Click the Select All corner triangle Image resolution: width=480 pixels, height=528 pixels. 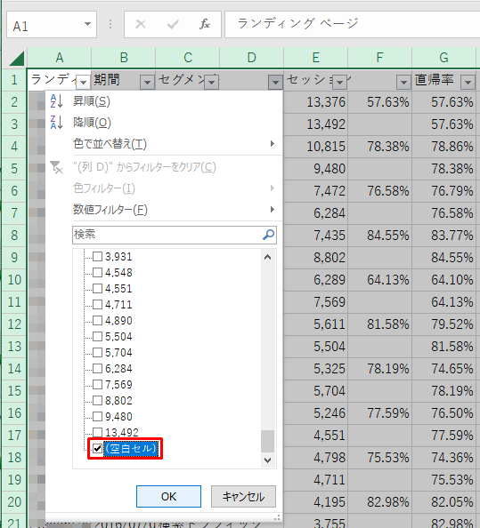pyautogui.click(x=17, y=59)
